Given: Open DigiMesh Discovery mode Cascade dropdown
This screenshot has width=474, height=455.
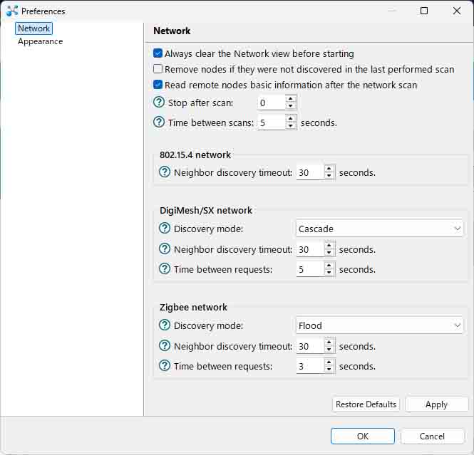Looking at the screenshot, I should coord(379,229).
